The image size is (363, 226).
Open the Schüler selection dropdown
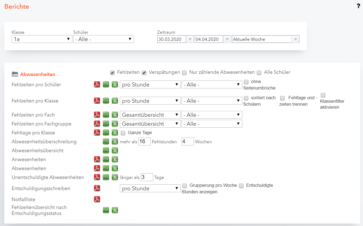point(103,39)
